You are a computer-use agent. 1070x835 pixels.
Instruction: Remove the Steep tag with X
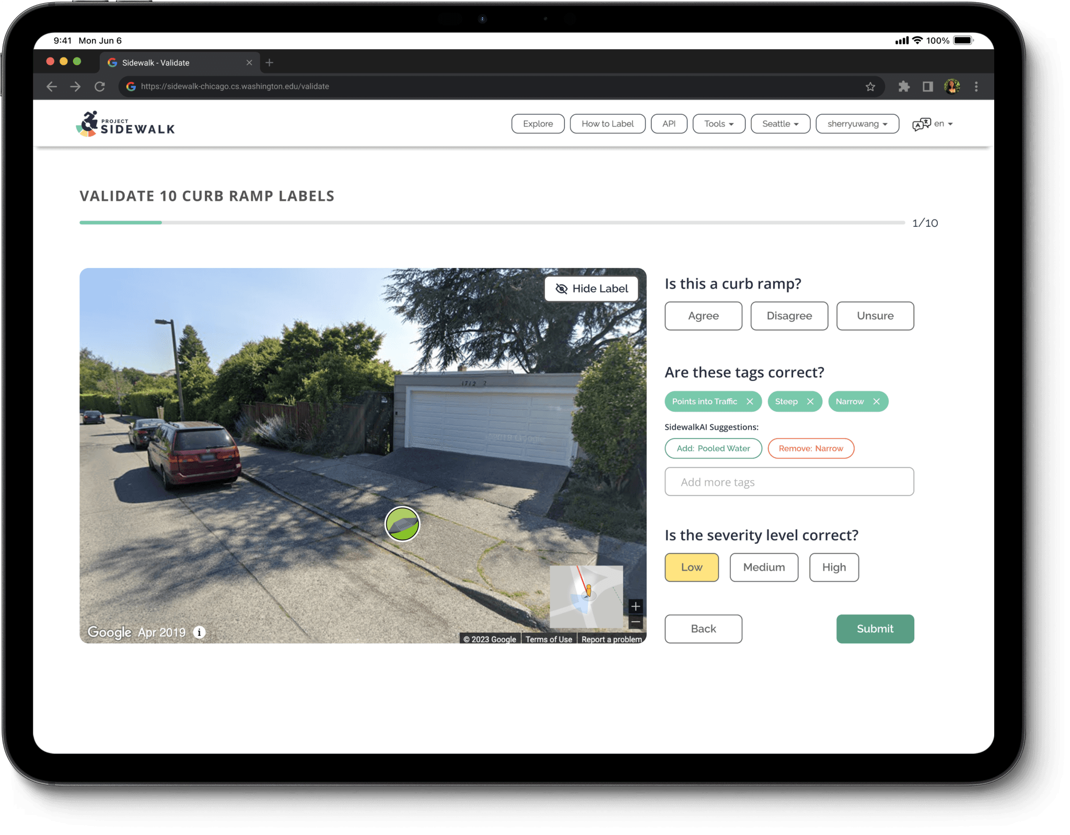click(810, 401)
